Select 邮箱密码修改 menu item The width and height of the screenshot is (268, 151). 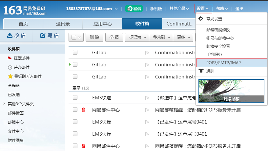pos(218,30)
